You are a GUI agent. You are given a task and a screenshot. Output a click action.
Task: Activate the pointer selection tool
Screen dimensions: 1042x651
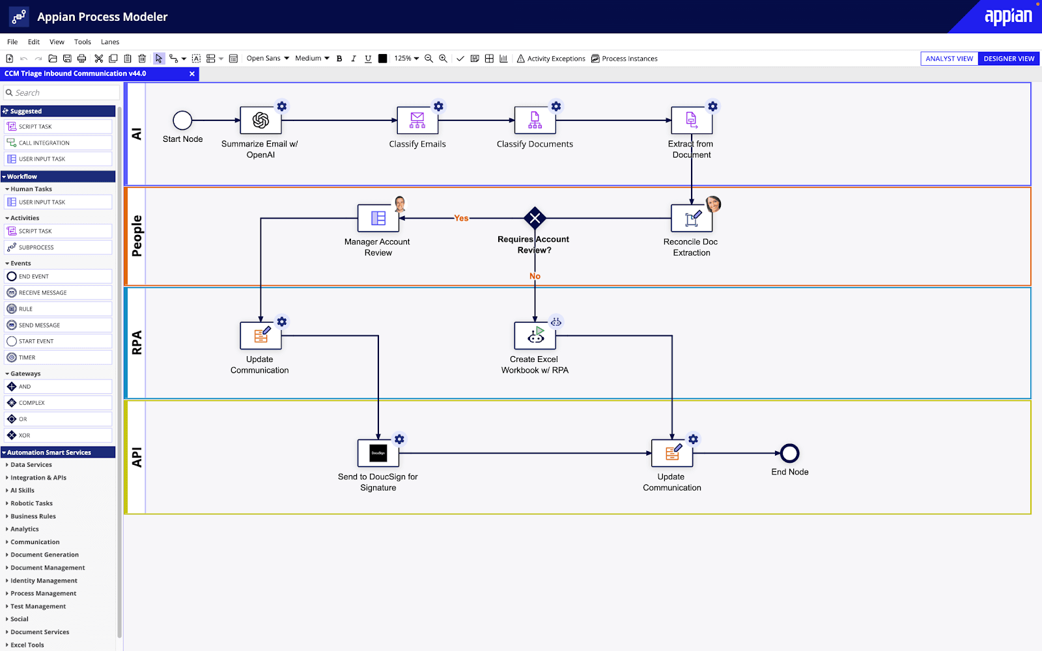(x=159, y=59)
